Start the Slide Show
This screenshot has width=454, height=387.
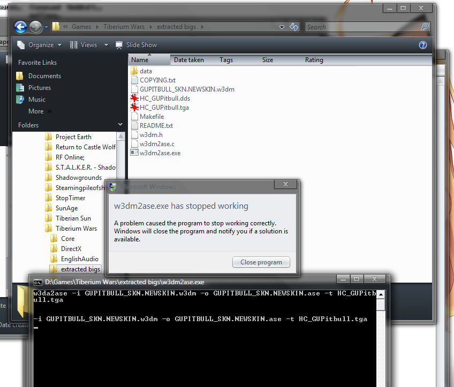[136, 45]
